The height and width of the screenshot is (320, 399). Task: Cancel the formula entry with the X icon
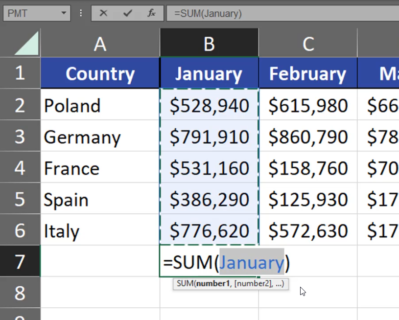(103, 13)
